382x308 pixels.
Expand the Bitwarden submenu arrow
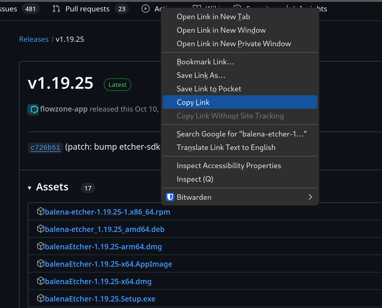click(x=310, y=197)
